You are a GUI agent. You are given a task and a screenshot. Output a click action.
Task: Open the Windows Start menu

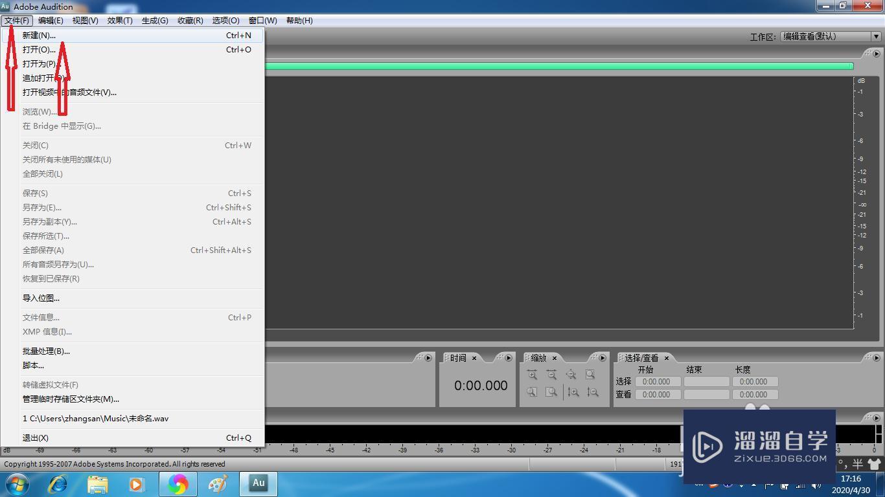tap(16, 483)
